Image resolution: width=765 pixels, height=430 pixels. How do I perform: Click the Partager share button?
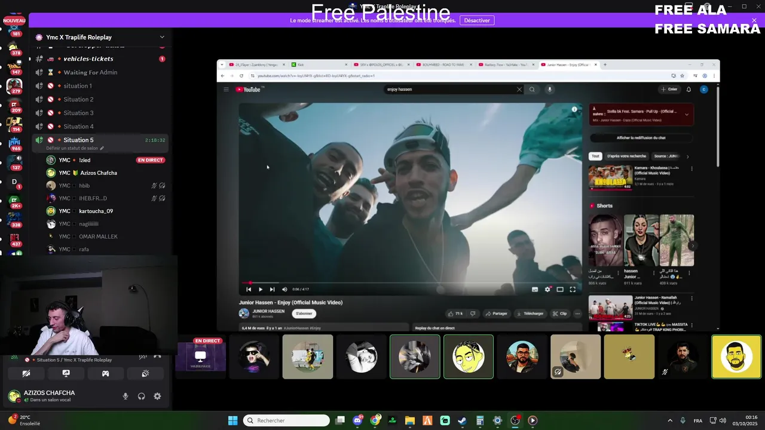tap(497, 314)
